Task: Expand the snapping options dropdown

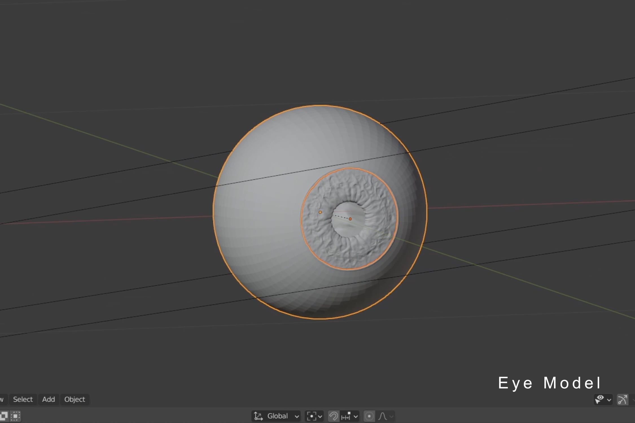Action: 356,416
